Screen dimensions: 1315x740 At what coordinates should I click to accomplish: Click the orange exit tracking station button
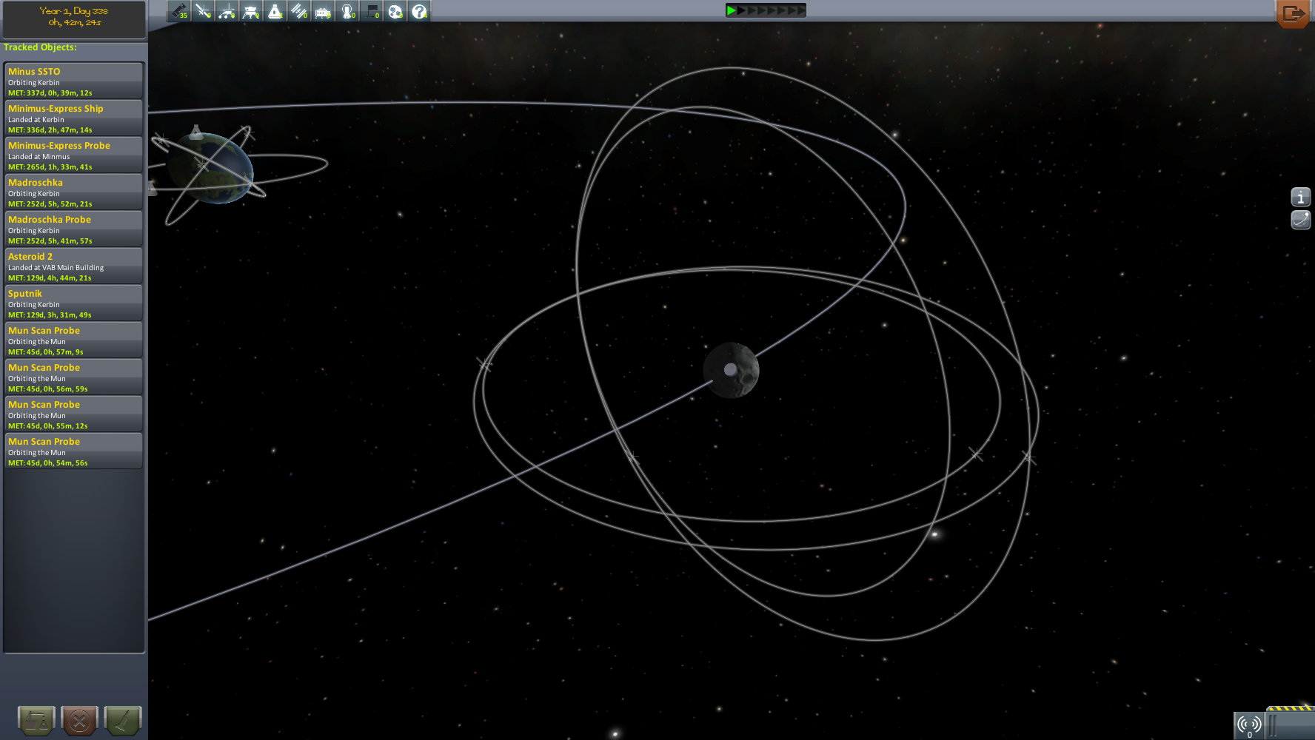[x=1294, y=13]
